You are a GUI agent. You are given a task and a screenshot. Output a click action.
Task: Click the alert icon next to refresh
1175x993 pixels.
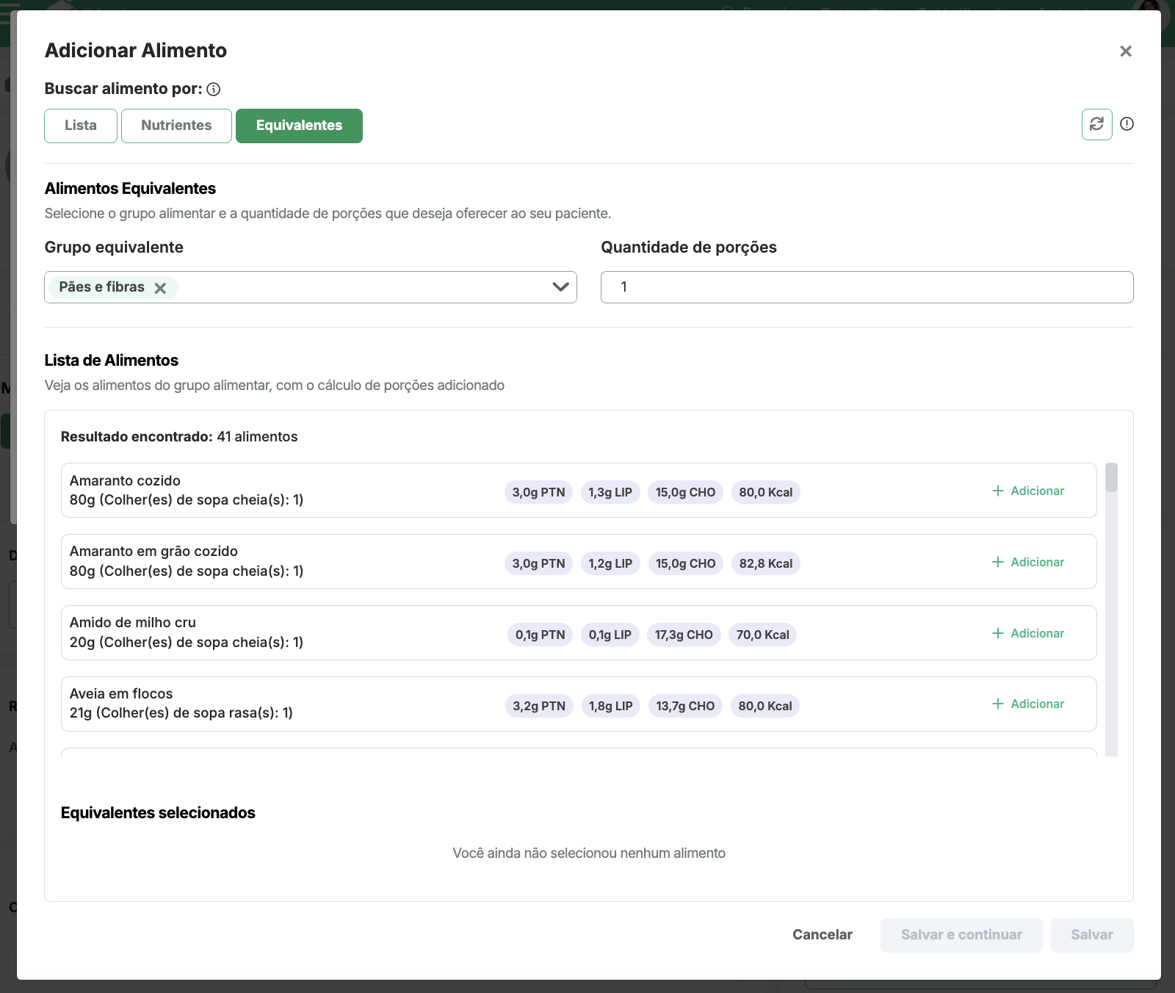1127,124
